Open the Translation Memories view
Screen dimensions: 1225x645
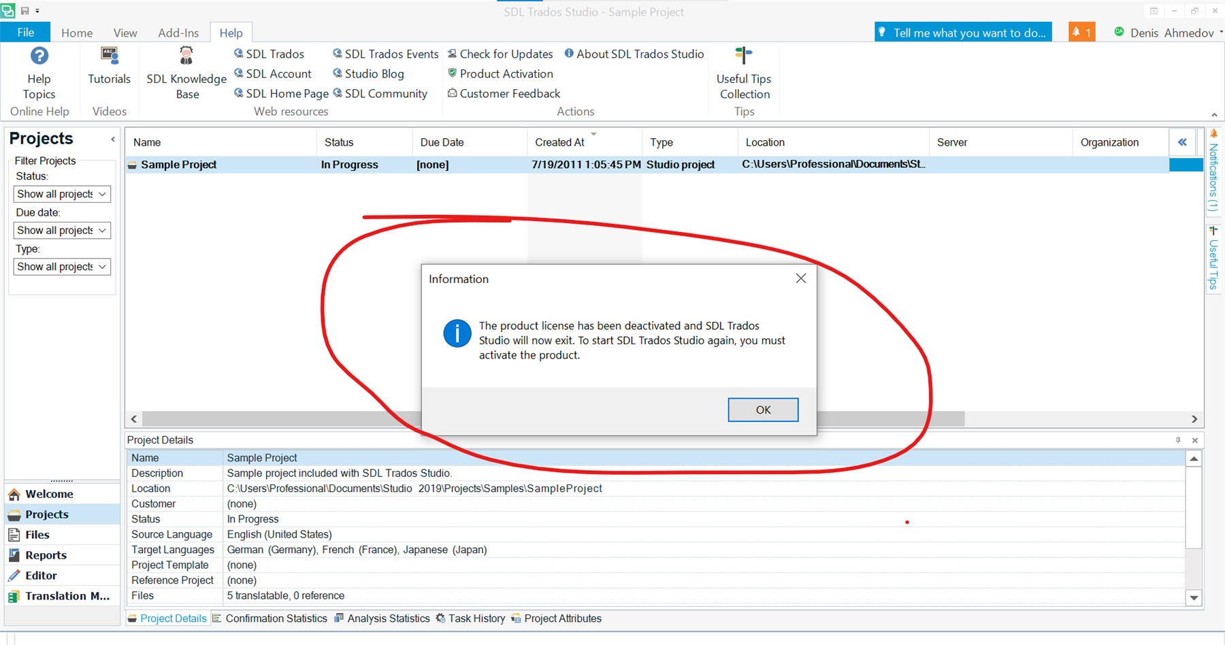(62, 596)
